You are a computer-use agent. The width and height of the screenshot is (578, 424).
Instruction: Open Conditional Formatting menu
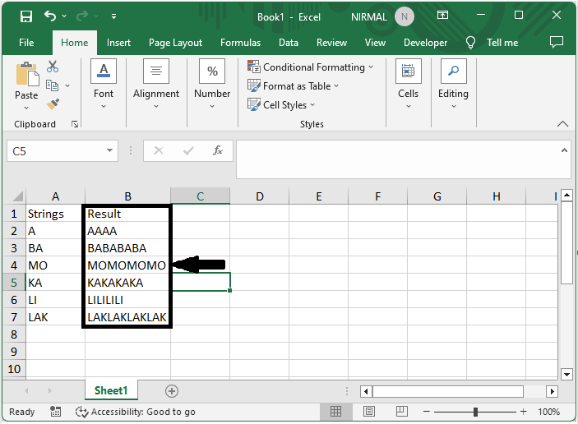point(311,67)
